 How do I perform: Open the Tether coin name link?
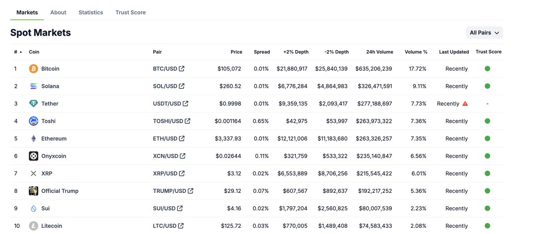pos(50,104)
